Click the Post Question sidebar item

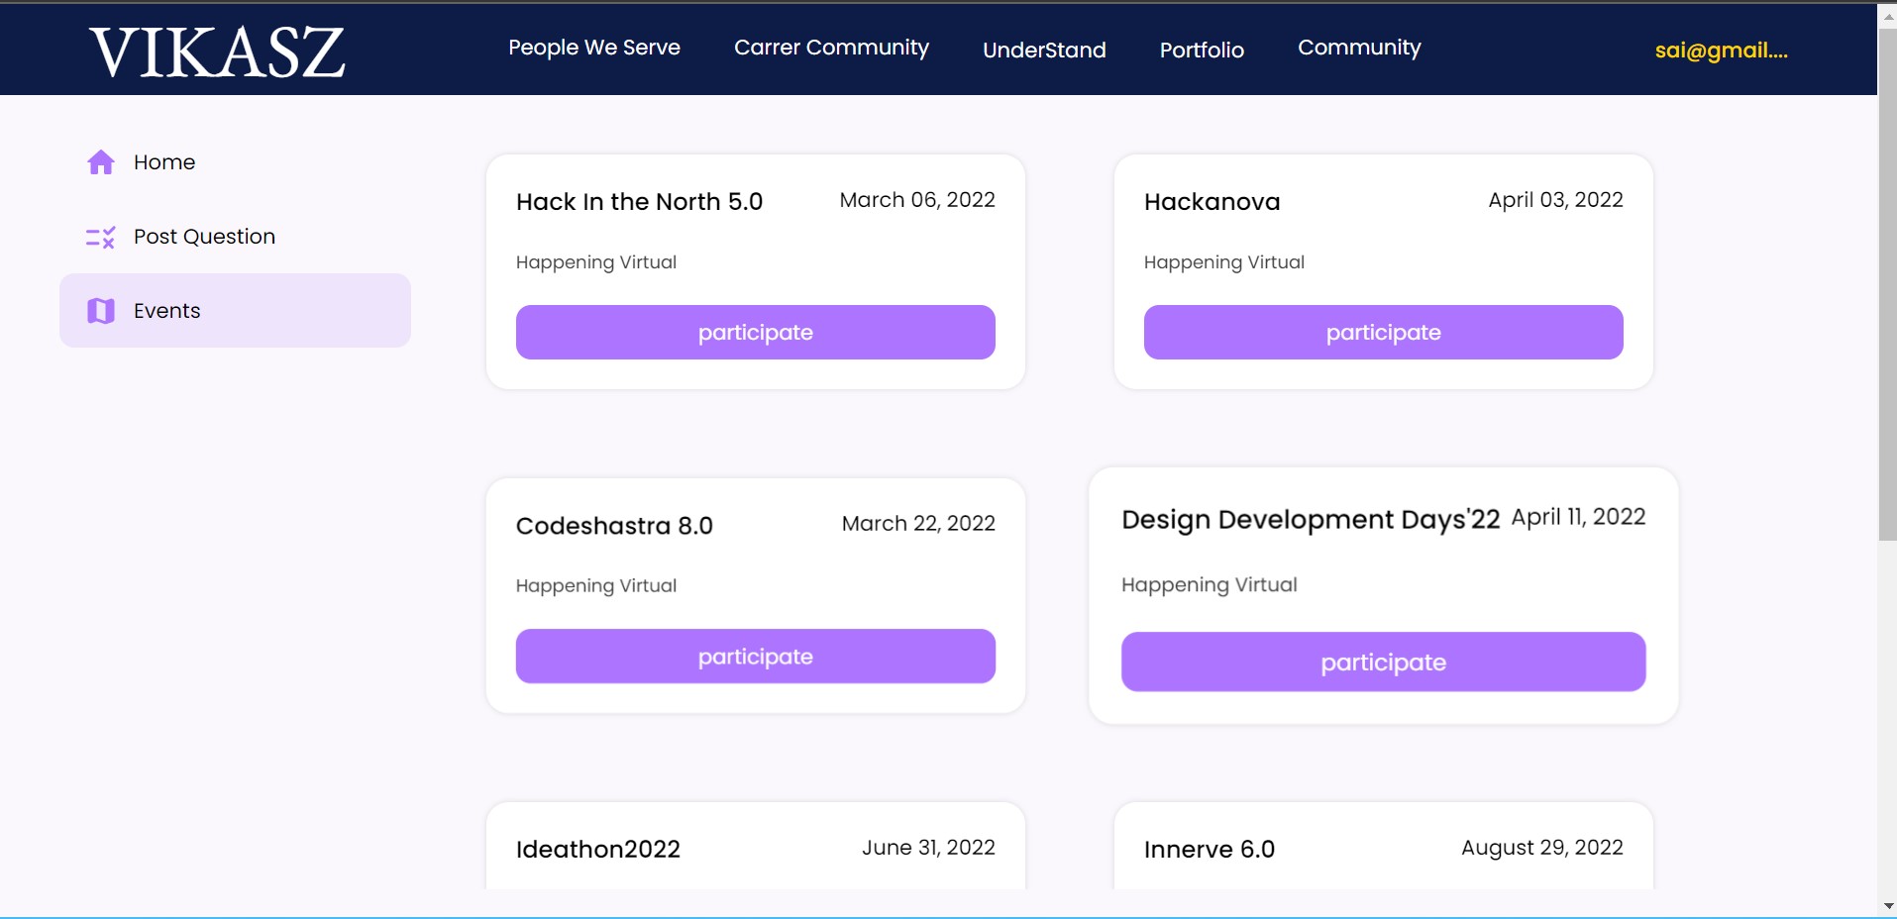point(204,236)
